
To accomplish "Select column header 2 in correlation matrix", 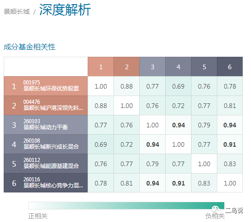I will coord(126,66).
